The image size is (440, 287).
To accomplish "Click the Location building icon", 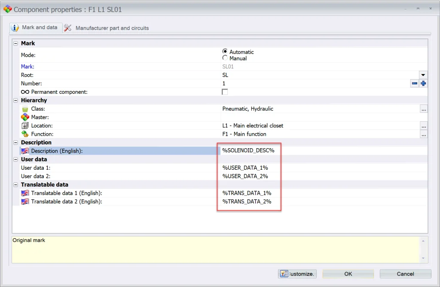I will pos(25,126).
